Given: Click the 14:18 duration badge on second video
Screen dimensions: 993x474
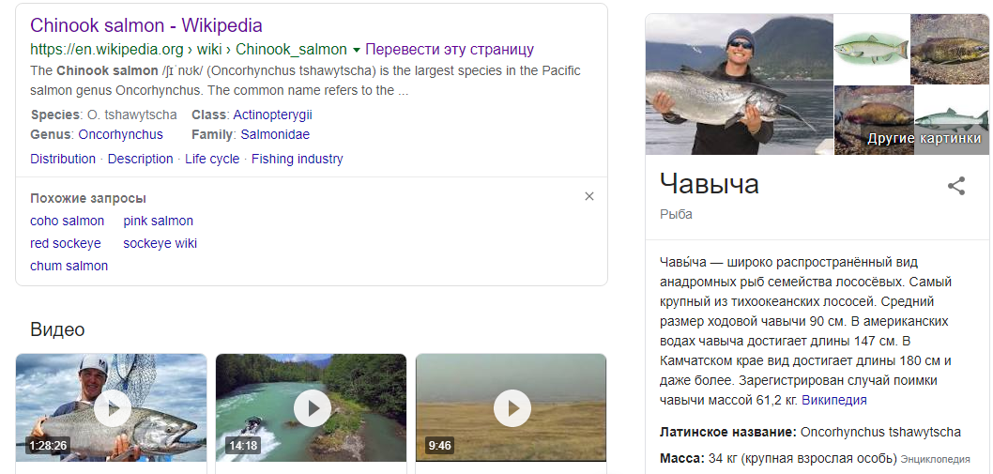Looking at the screenshot, I should (243, 446).
